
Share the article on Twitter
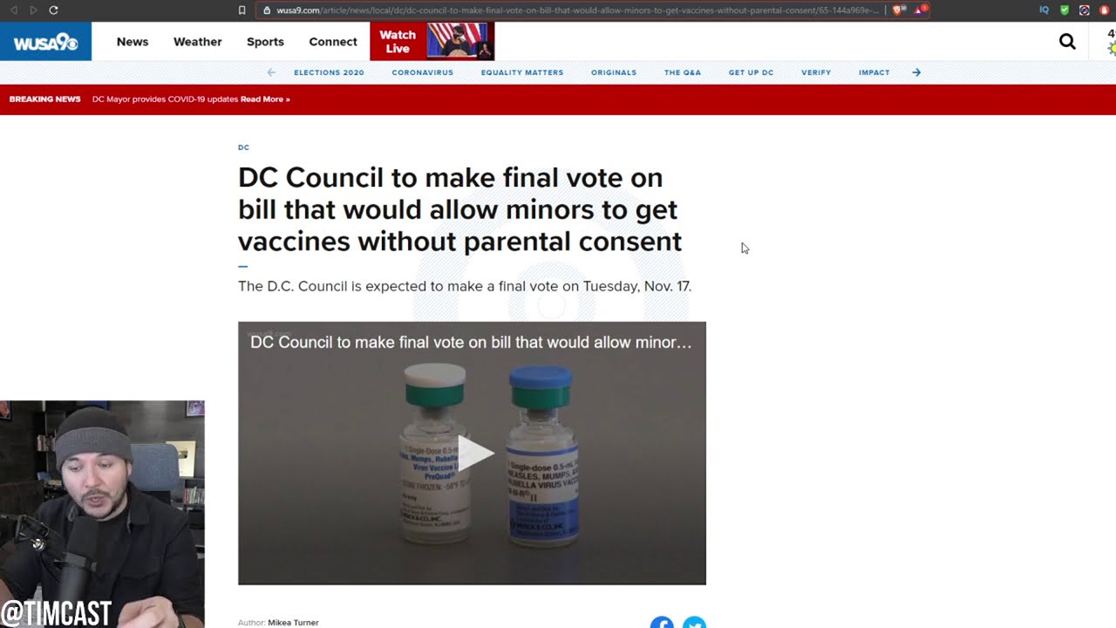click(694, 623)
